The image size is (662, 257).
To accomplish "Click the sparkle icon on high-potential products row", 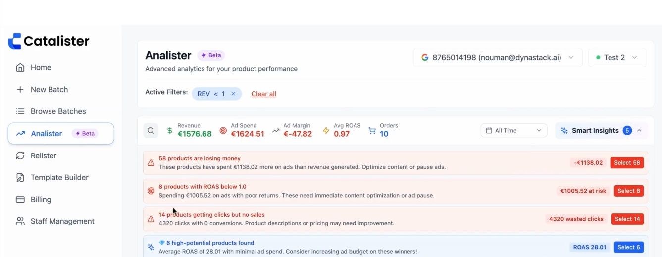I will [x=151, y=247].
